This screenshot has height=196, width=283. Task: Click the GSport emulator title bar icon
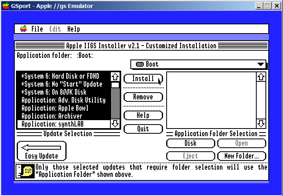pos(6,6)
